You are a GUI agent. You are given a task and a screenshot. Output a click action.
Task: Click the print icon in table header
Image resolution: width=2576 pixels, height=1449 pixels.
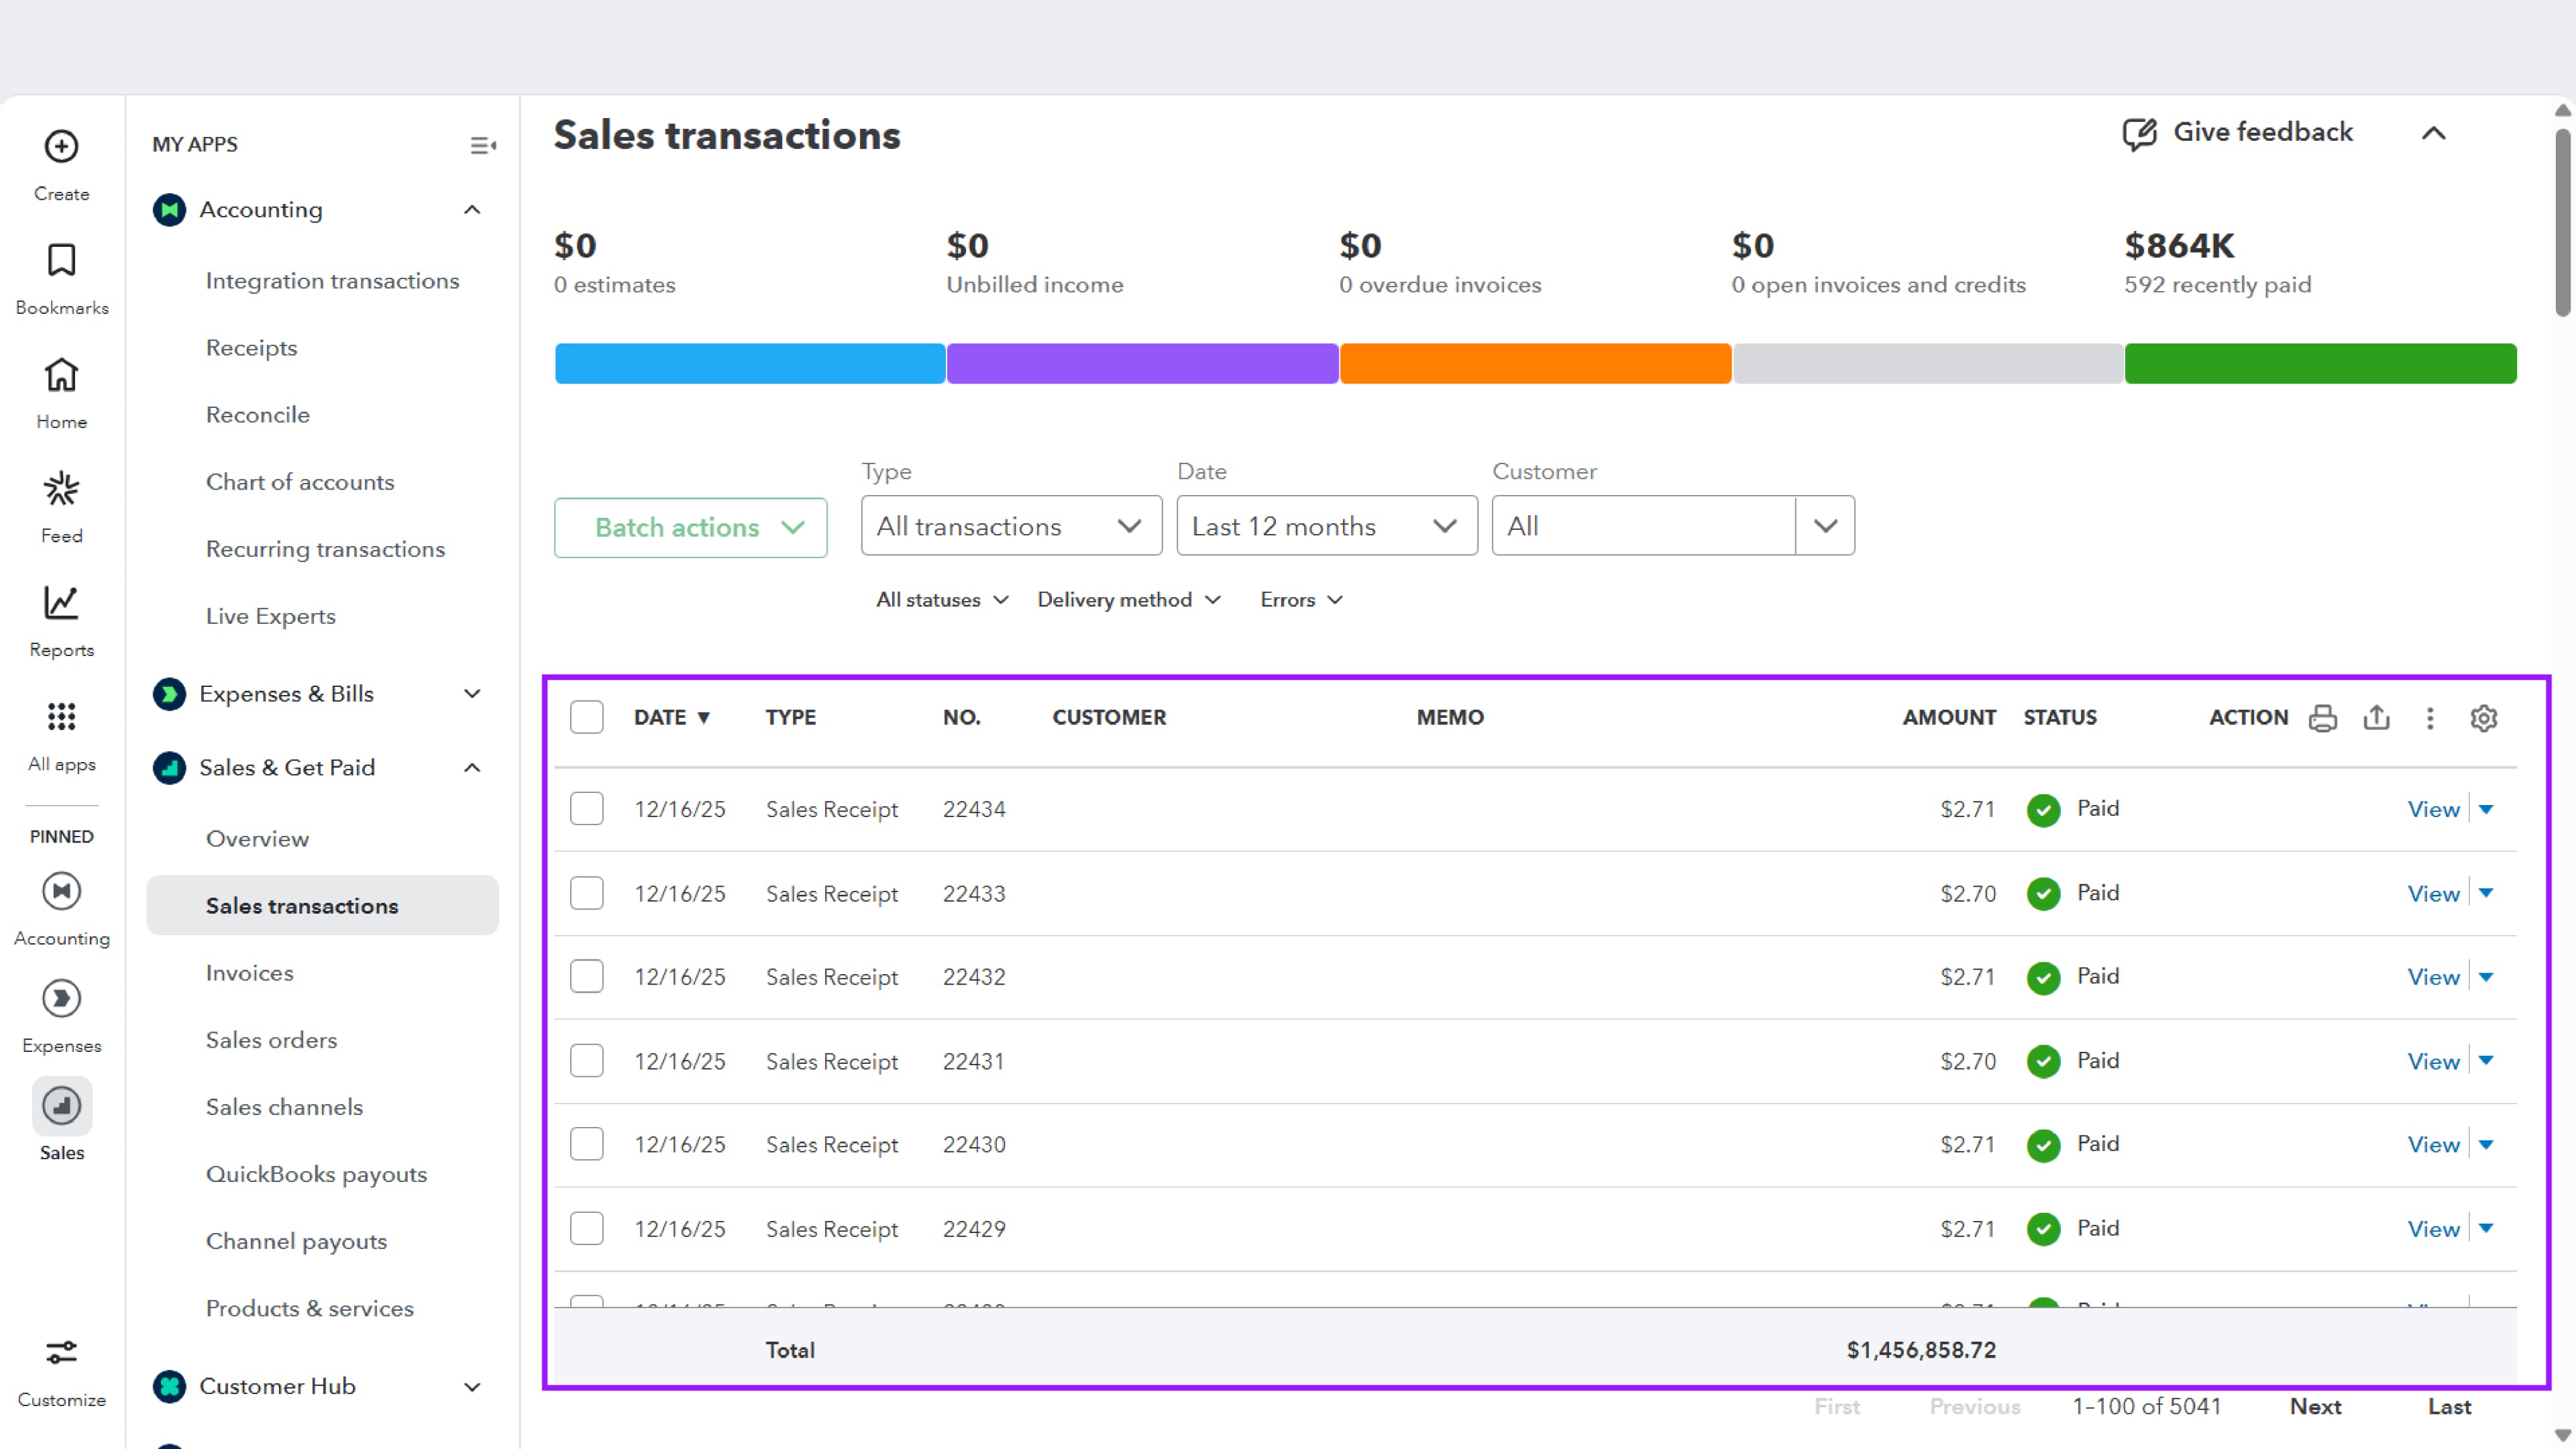click(2322, 718)
